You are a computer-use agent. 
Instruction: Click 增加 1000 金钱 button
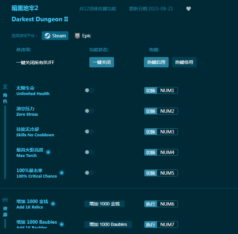(105, 204)
